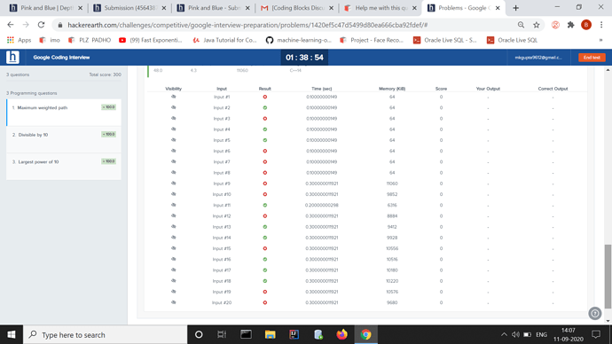
Task: Open help circle icon at page bottom-right
Action: coord(595,313)
